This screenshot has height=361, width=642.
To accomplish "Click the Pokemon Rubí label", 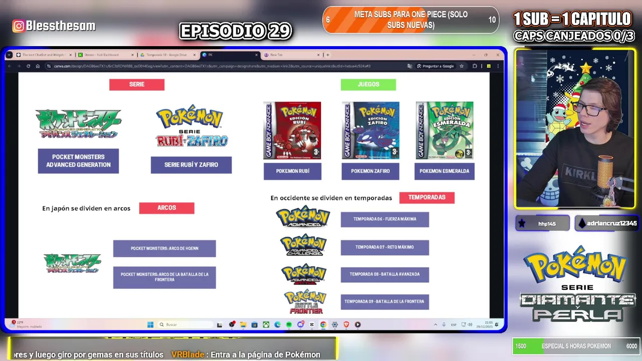I will pyautogui.click(x=292, y=171).
